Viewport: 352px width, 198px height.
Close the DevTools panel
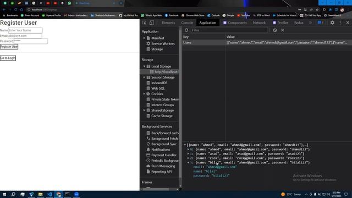pyautogui.click(x=348, y=23)
